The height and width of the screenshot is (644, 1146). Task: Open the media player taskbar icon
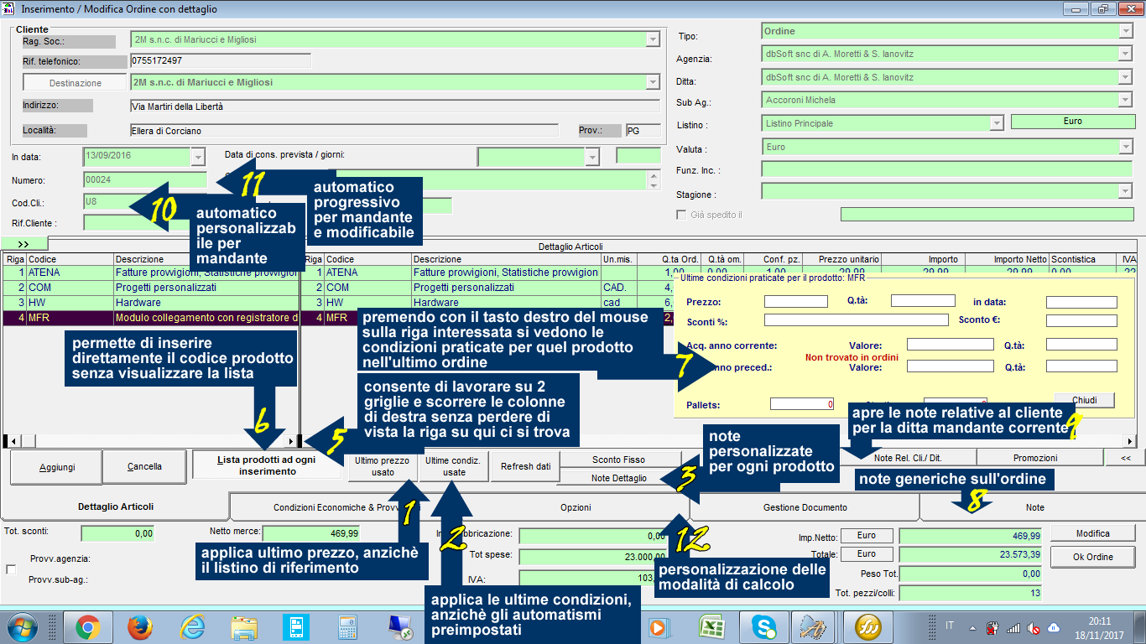(660, 626)
